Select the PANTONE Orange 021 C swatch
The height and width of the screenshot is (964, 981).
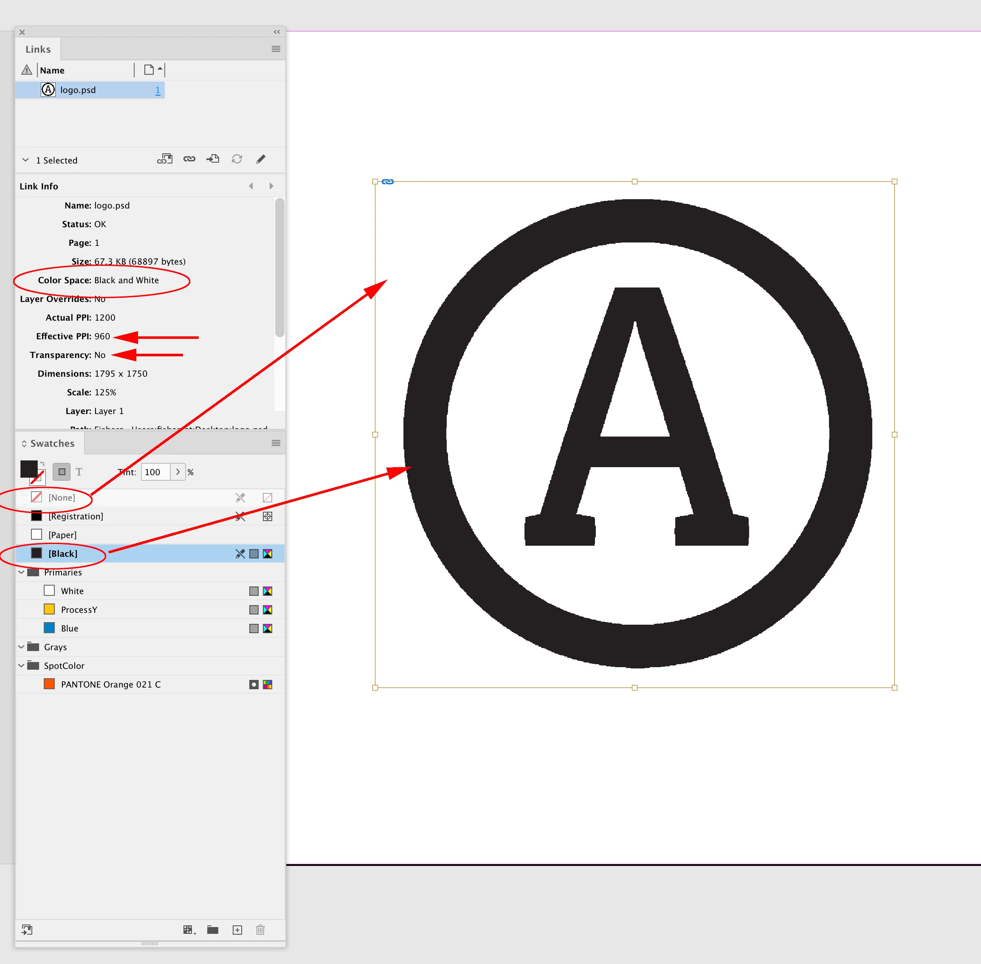[x=110, y=685]
